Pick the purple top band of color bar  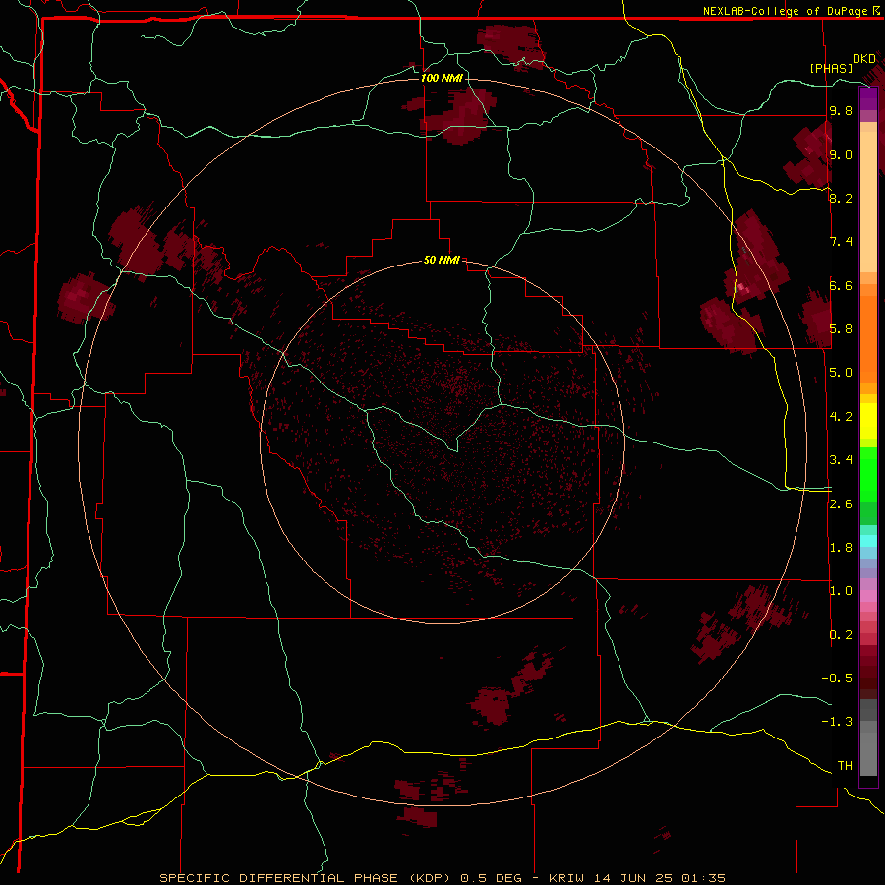[x=868, y=98]
